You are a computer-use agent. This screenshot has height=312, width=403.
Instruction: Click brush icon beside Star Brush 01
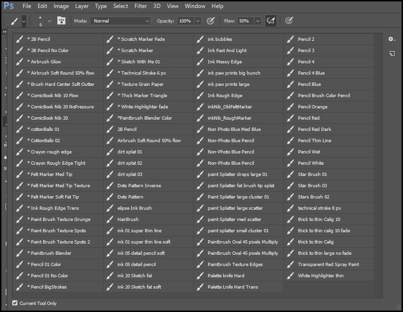coord(291,175)
